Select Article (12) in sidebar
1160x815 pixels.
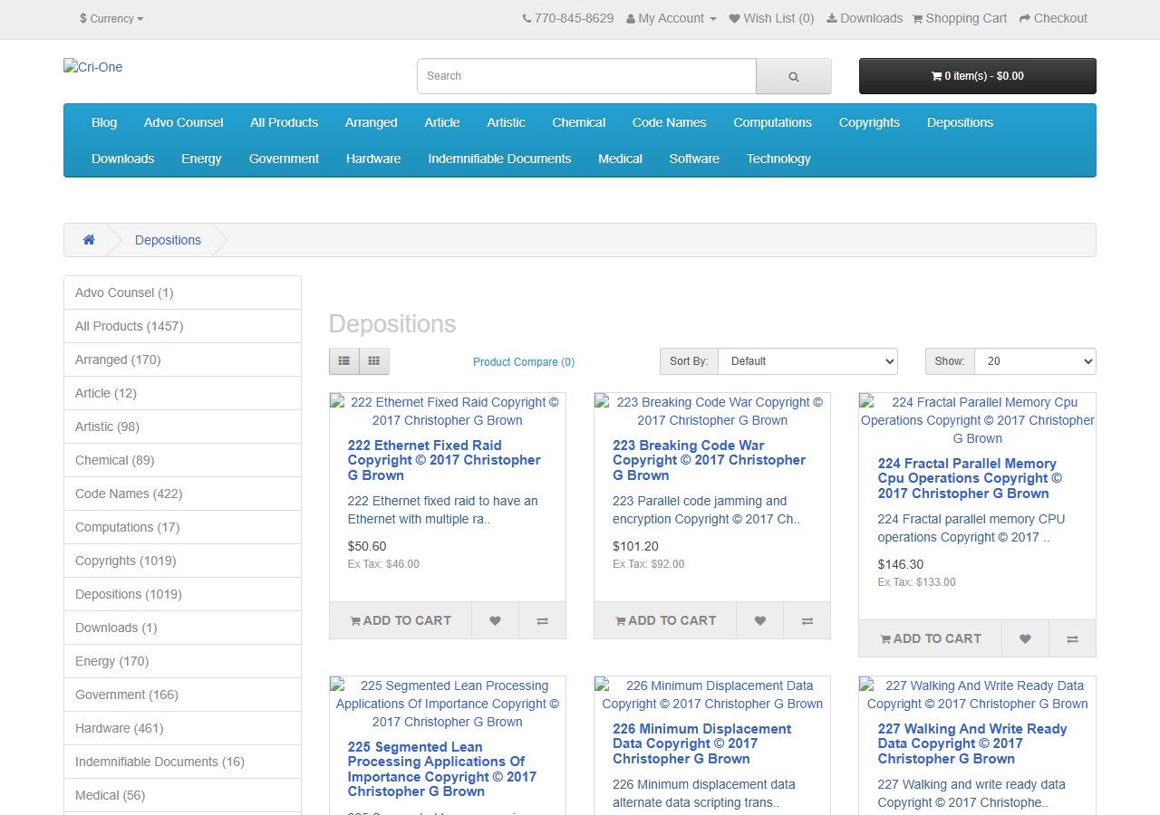point(182,393)
